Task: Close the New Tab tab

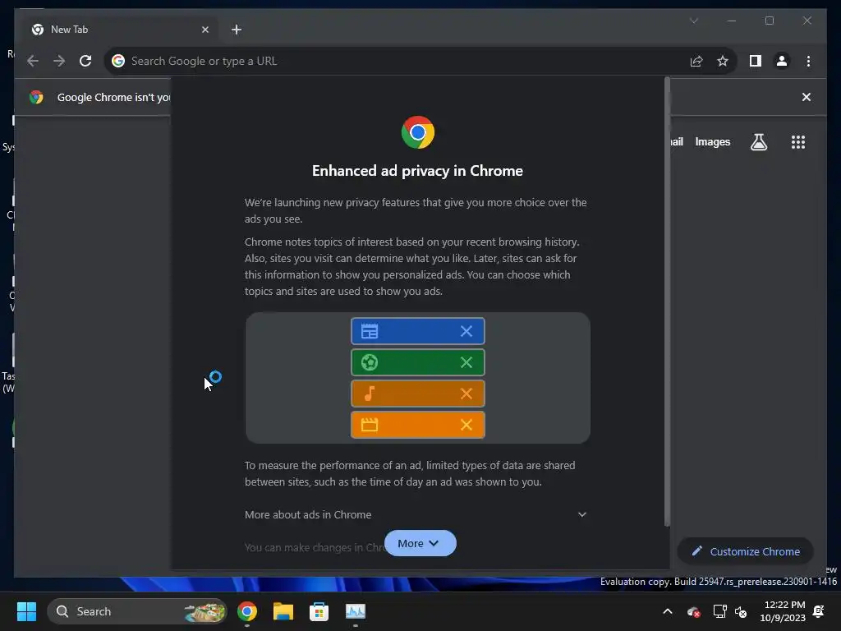Action: [x=205, y=30]
